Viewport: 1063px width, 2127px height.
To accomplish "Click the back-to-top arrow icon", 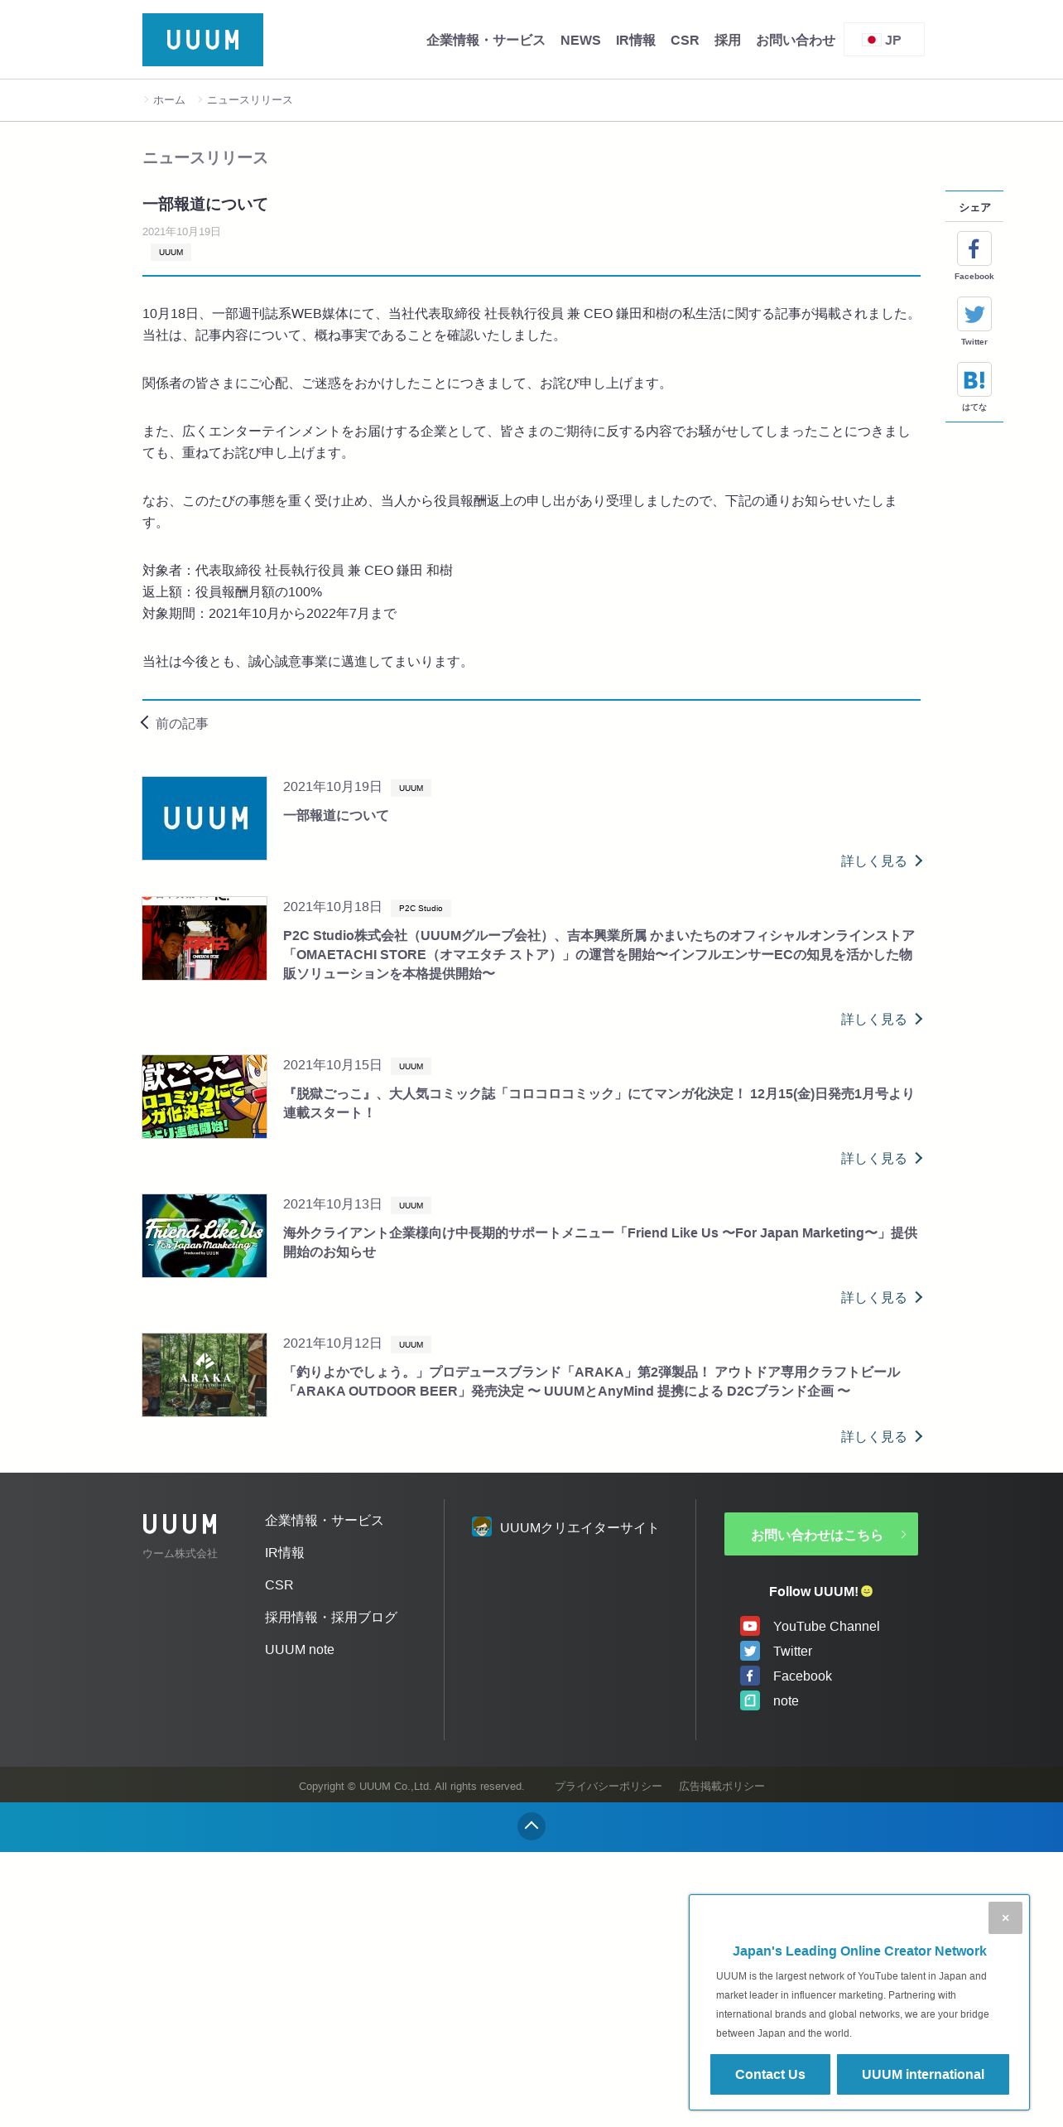I will (531, 1826).
